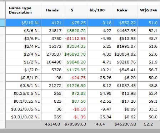The height and width of the screenshot is (133, 160).
Task: Click the -9.47 bb/100 cell
Action: pos(100,109)
